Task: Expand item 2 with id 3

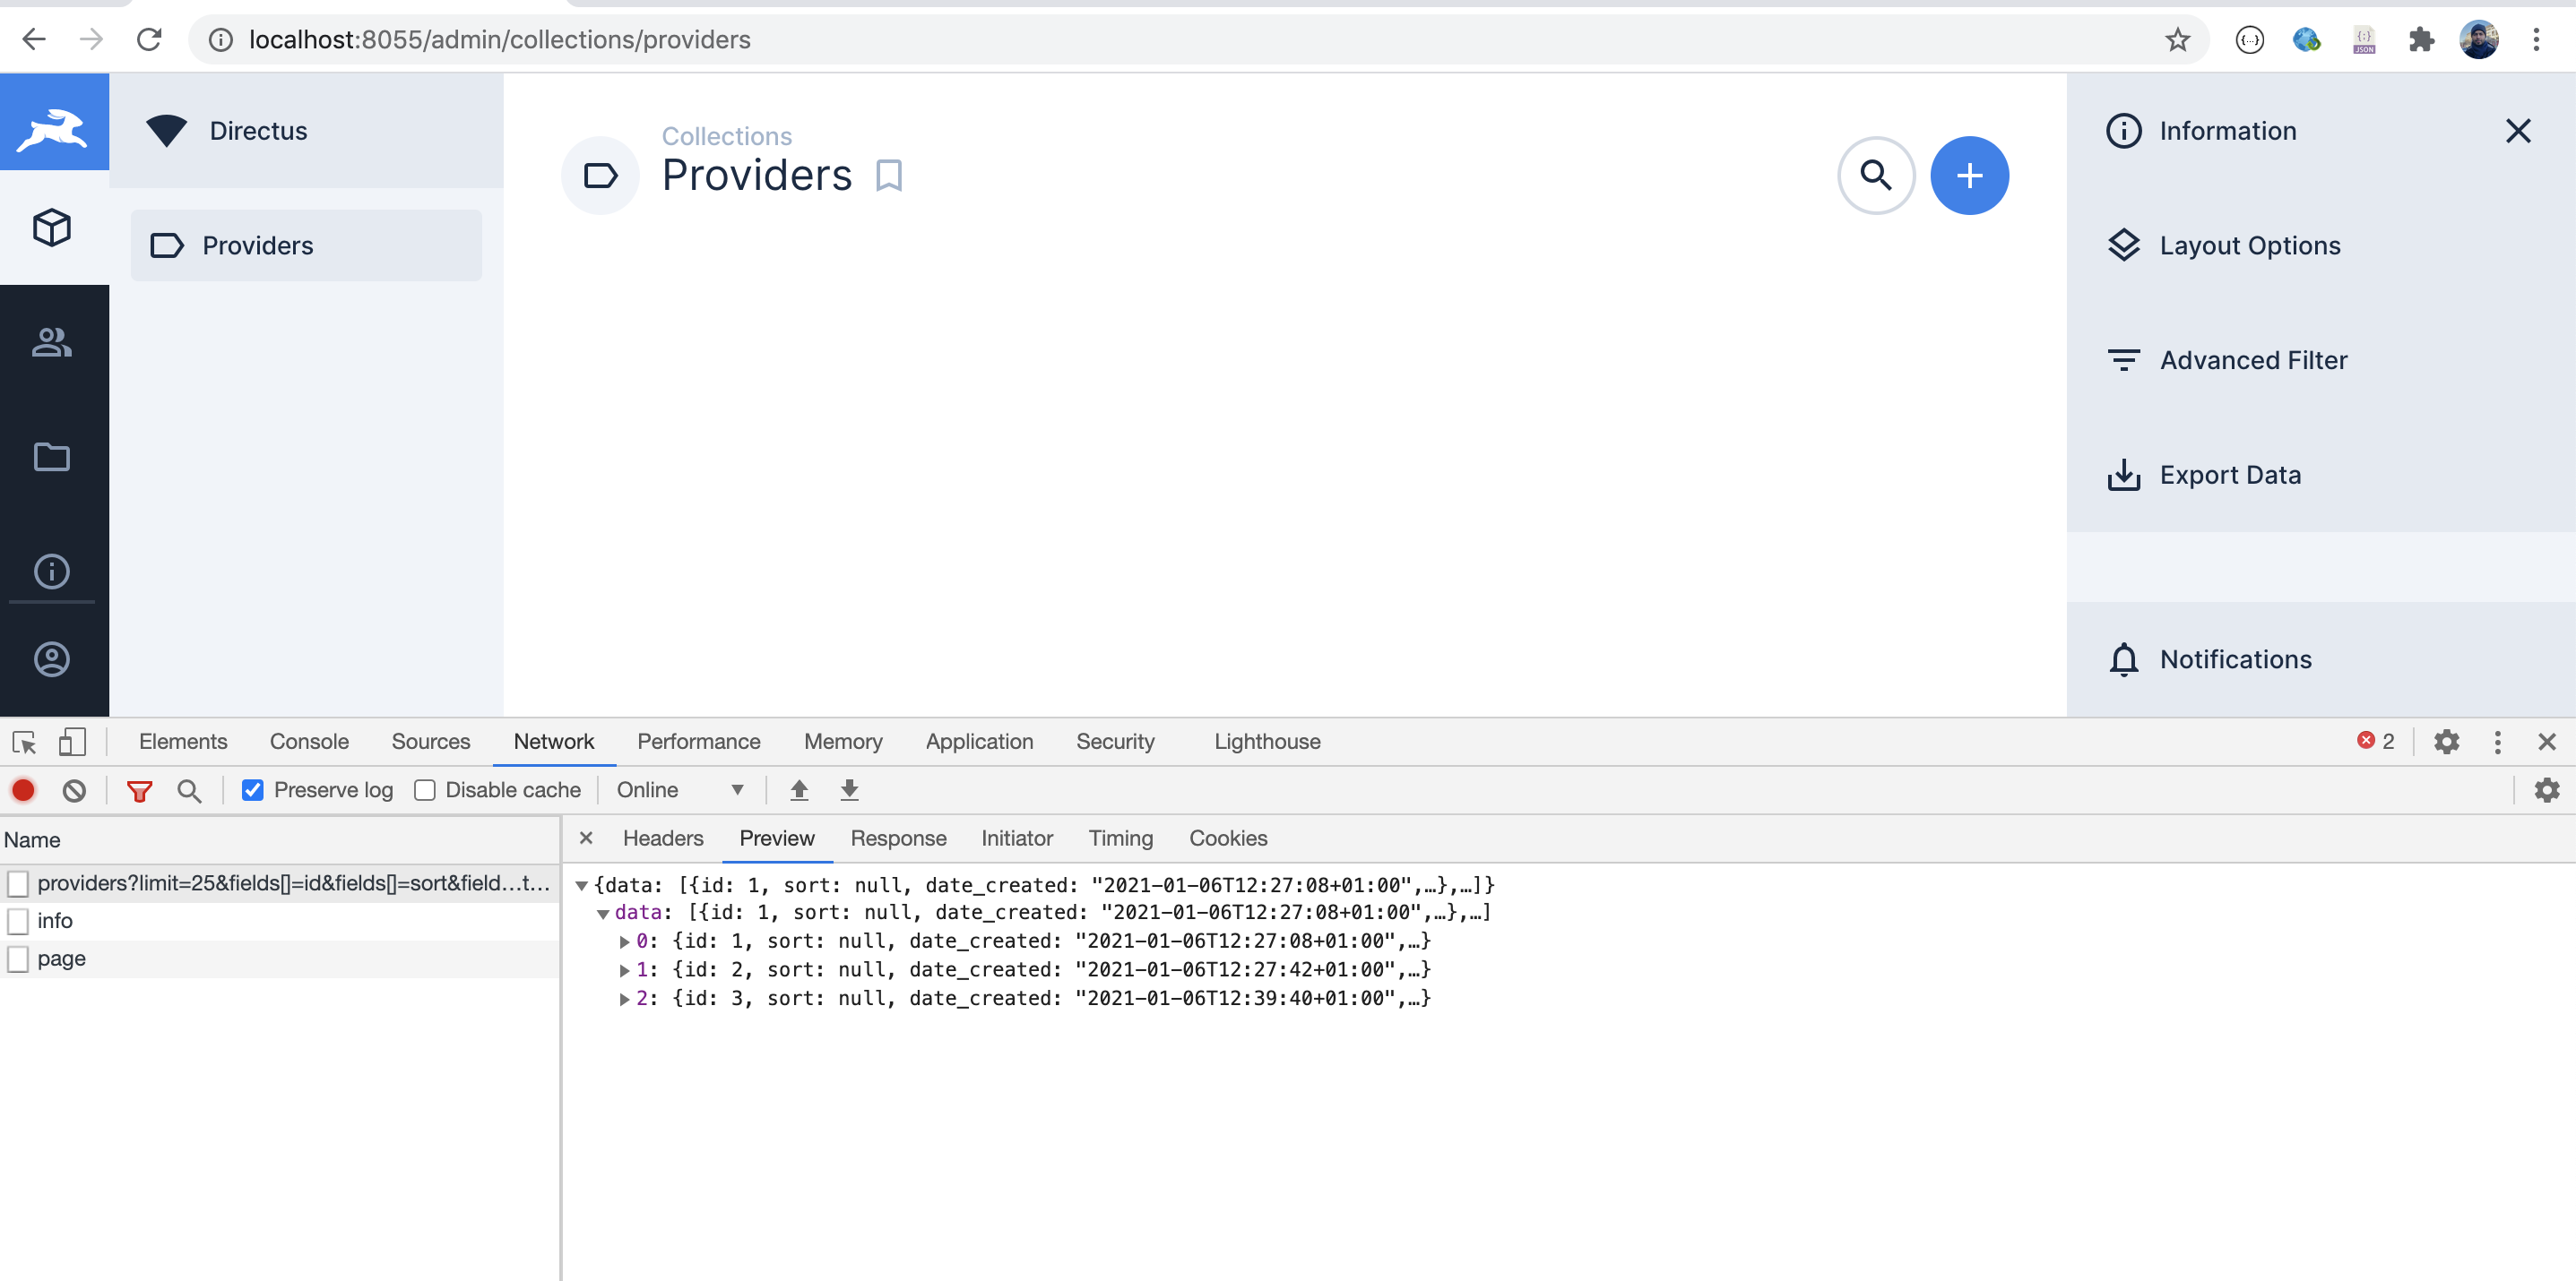Action: (x=624, y=999)
